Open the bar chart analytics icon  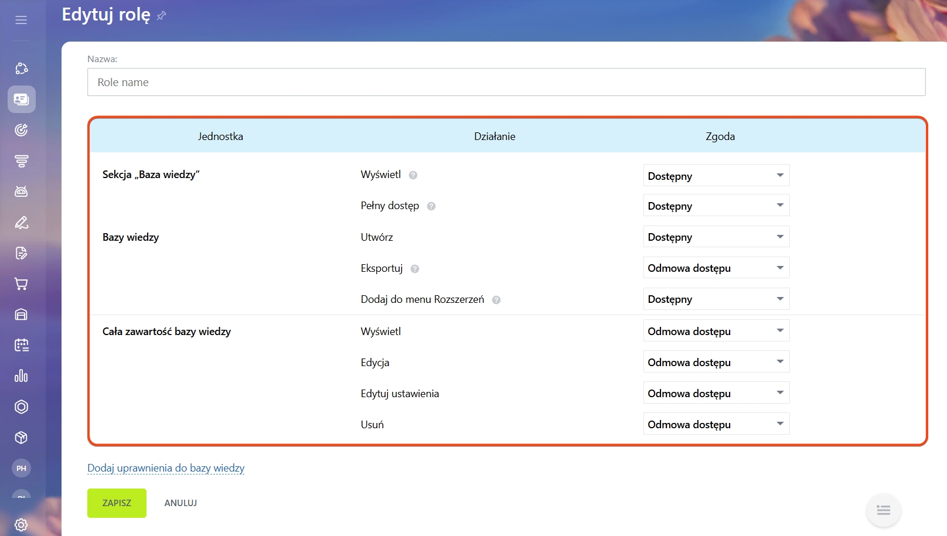tap(21, 375)
